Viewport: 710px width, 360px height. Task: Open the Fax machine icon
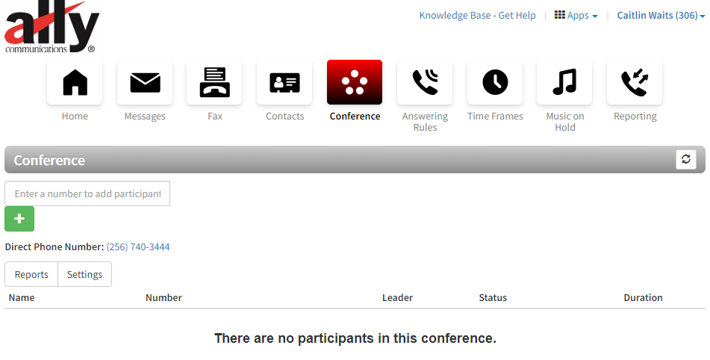click(214, 82)
